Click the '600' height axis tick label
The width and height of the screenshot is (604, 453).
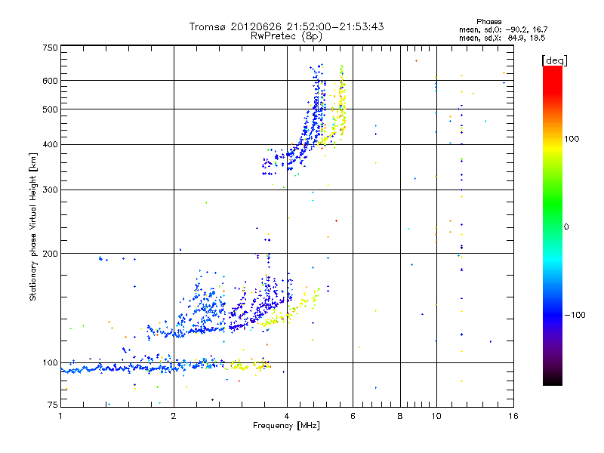tap(50, 81)
